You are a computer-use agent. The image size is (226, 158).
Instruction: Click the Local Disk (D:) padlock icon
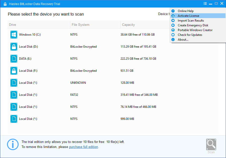14,47
